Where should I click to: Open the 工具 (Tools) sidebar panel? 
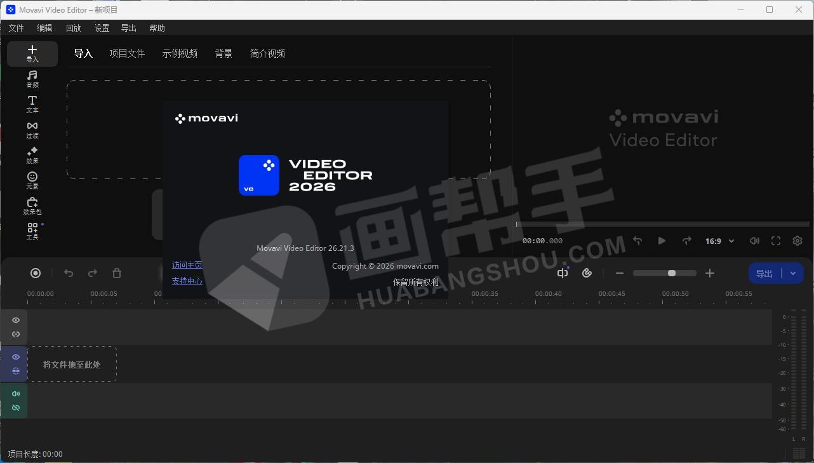pos(32,232)
